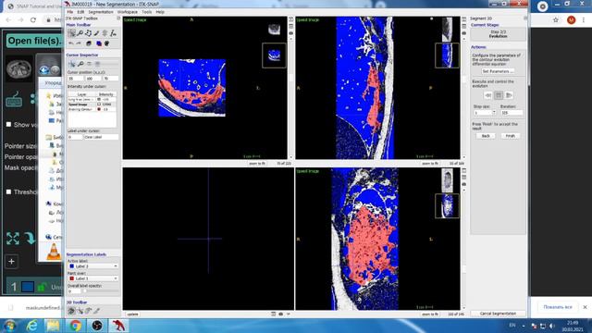Click the browser refresh button
This screenshot has height=333, width=592.
tap(33, 19)
